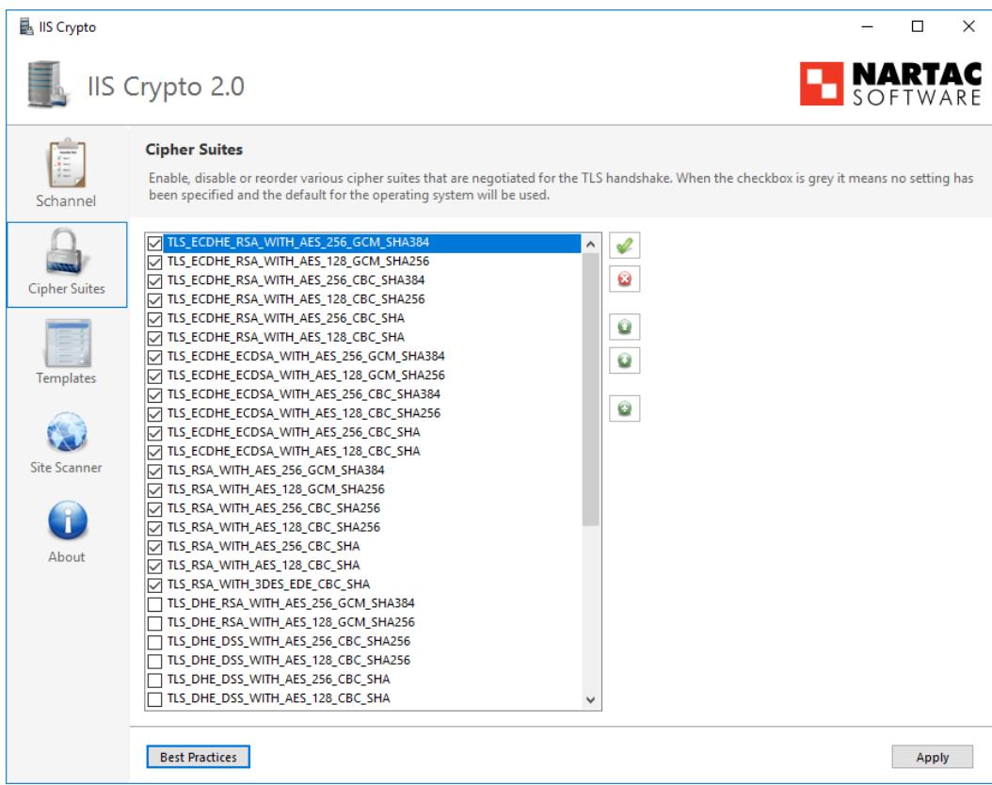Click the green plus add cipher suite button
The width and height of the screenshot is (992, 785).
pyautogui.click(x=624, y=408)
